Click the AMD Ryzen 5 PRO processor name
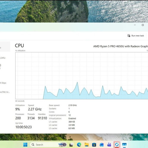Screen dimensions: 148x148 click(120, 46)
